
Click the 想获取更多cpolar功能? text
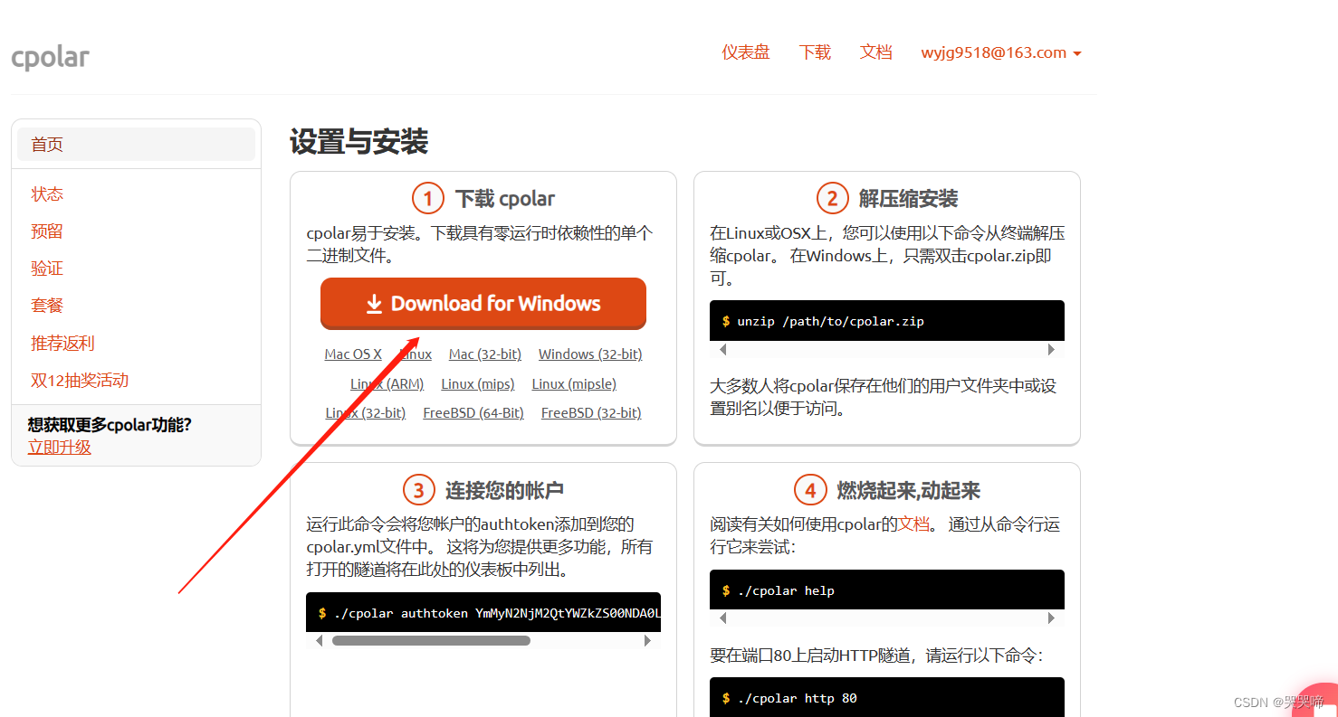tap(110, 425)
